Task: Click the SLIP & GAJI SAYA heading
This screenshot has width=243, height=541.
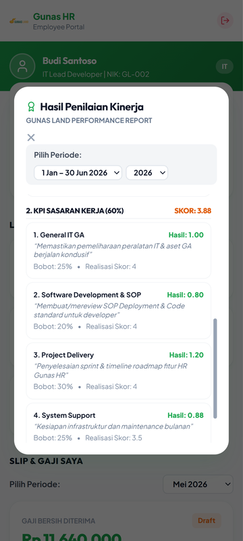Action: tap(46, 461)
